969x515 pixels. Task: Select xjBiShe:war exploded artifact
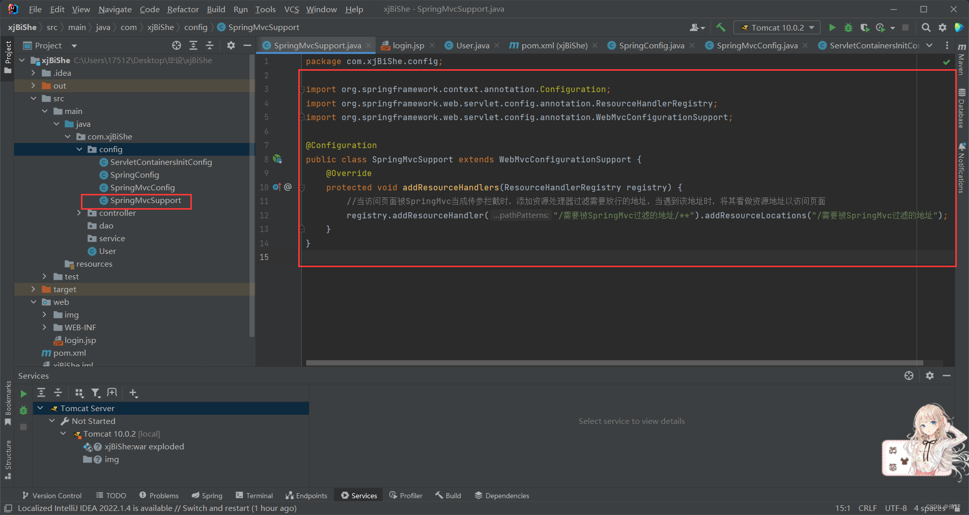[144, 446]
